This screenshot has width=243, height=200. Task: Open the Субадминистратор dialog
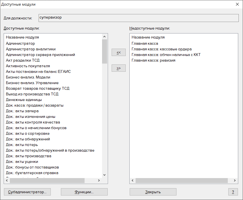point(27,192)
